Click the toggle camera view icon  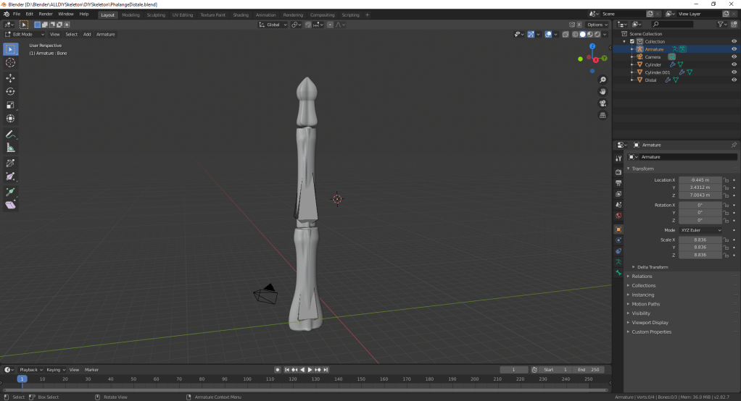(x=603, y=103)
